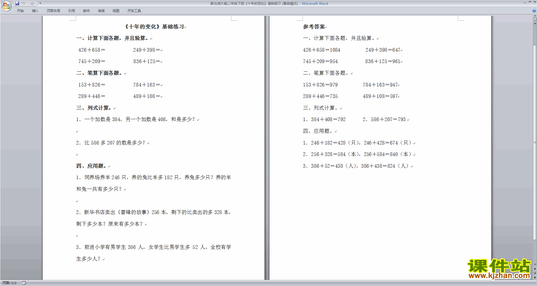Click the line 剩下多少本？原来有多少本？
The width and height of the screenshot is (537, 286).
[110, 224]
